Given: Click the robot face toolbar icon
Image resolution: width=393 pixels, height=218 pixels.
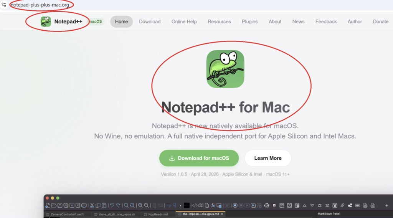Looking at the screenshot, I should tap(267, 205).
